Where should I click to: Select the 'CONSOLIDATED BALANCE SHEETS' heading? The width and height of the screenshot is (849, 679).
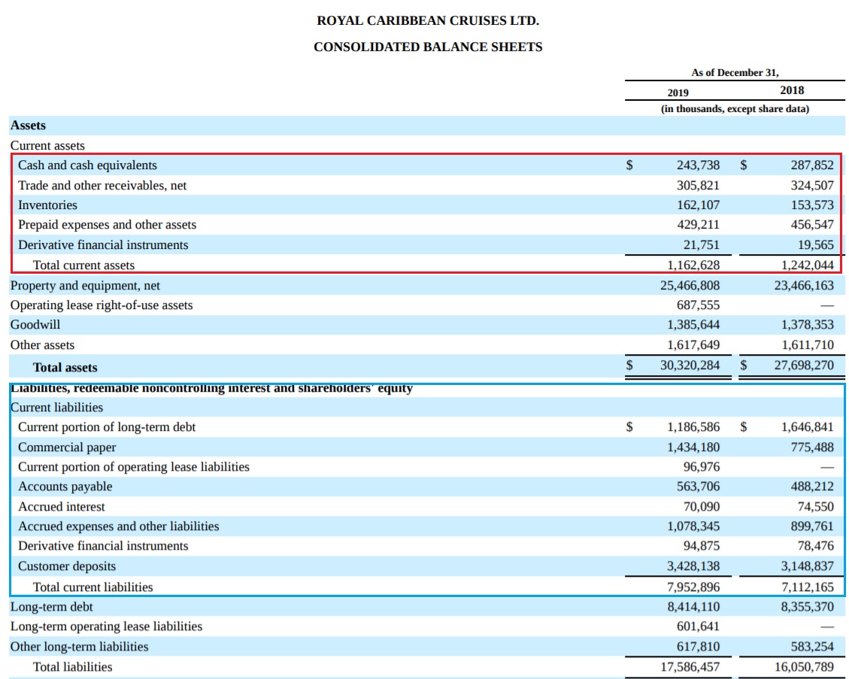[x=428, y=47]
